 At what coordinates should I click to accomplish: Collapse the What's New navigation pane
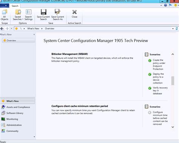point(34,34)
